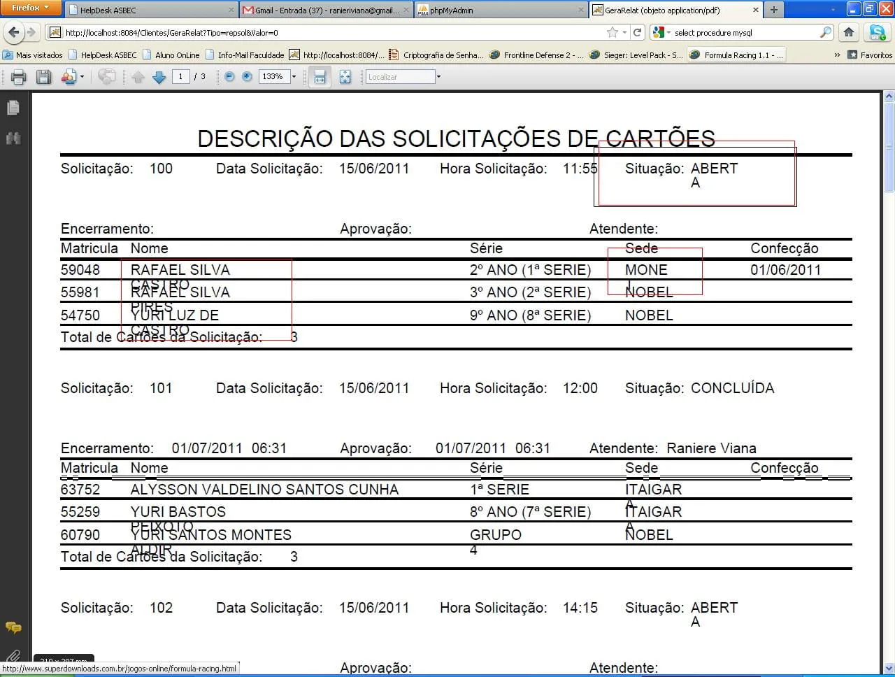The width and height of the screenshot is (895, 677).
Task: Click the PDF vertical scrollbar thumb
Action: point(889,145)
